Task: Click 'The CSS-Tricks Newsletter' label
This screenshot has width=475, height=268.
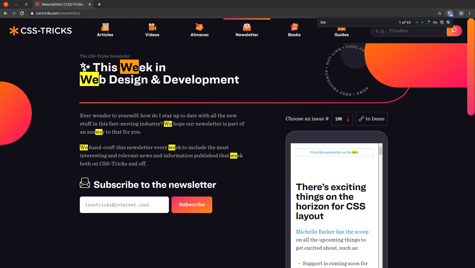Action: [x=105, y=56]
